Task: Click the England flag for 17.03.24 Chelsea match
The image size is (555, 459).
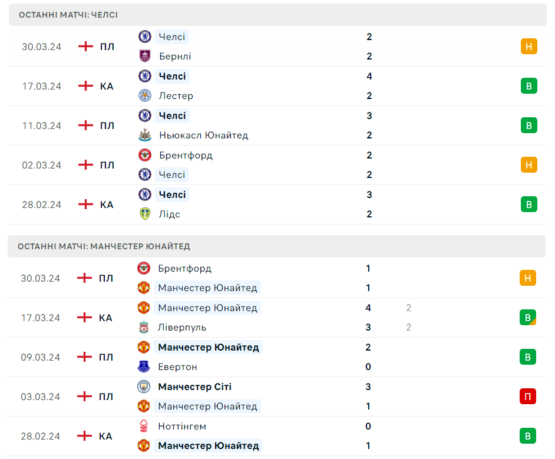Action: pyautogui.click(x=86, y=86)
